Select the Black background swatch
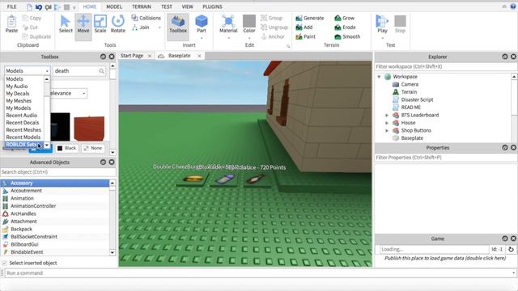 pyautogui.click(x=66, y=148)
